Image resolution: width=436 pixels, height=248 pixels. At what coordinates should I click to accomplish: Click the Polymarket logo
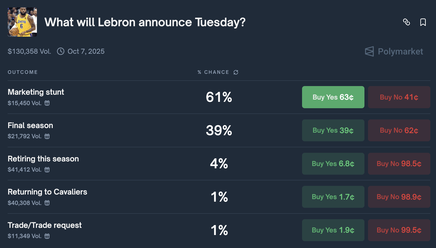(x=394, y=51)
